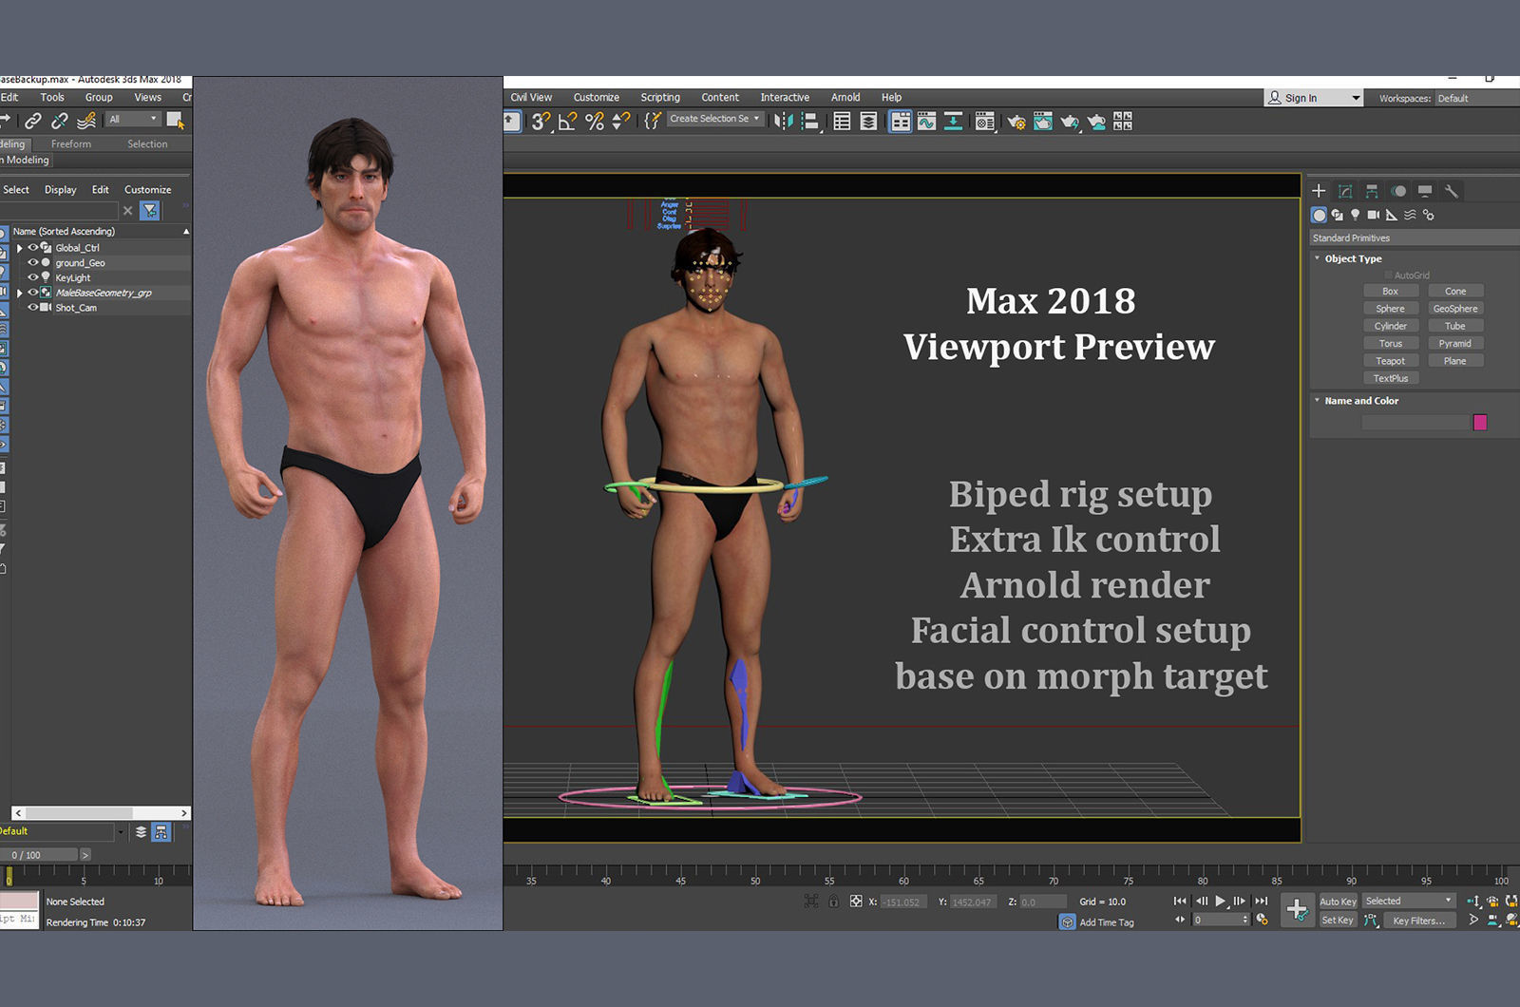Open the Rendered Frame Window
This screenshot has width=1520, height=1007.
click(1043, 122)
